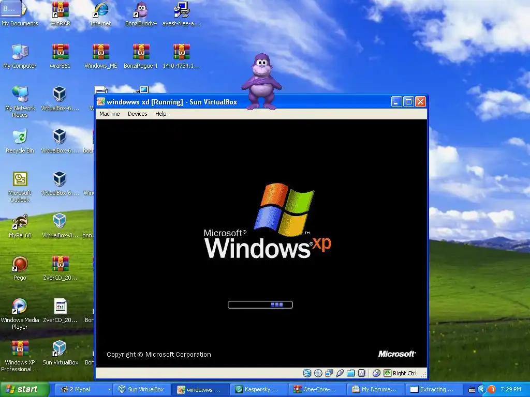Image resolution: width=530 pixels, height=397 pixels.
Task: Select the VirtualBox-3... installer icon
Action: click(60, 226)
